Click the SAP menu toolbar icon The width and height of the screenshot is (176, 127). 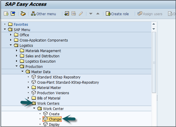tap(13, 14)
